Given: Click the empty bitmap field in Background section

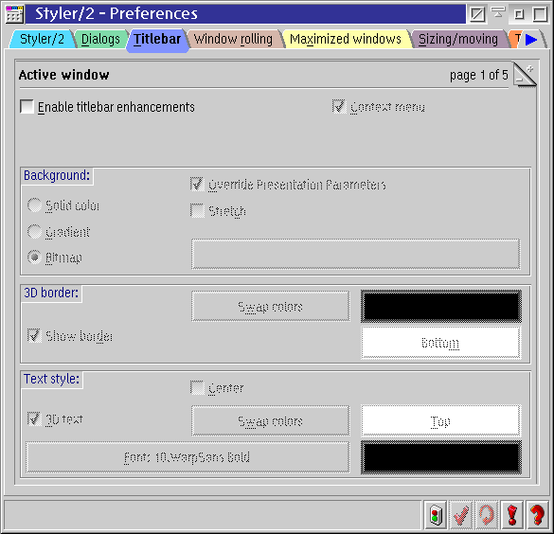Looking at the screenshot, I should 355,254.
